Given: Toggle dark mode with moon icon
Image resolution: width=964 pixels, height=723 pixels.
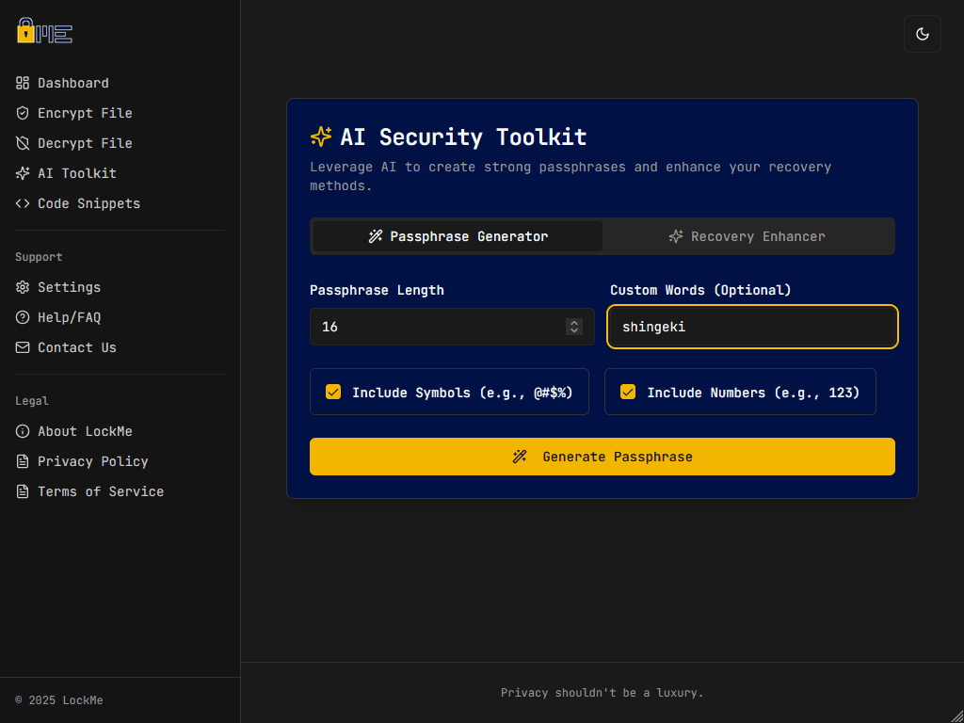Looking at the screenshot, I should click(923, 34).
